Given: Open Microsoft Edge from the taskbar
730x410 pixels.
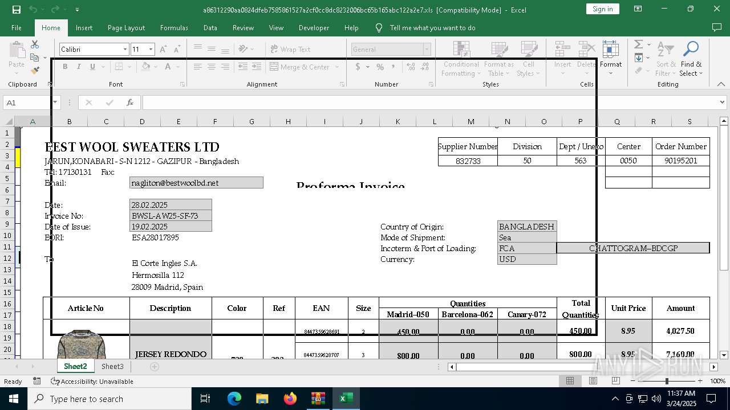Looking at the screenshot, I should tap(234, 399).
